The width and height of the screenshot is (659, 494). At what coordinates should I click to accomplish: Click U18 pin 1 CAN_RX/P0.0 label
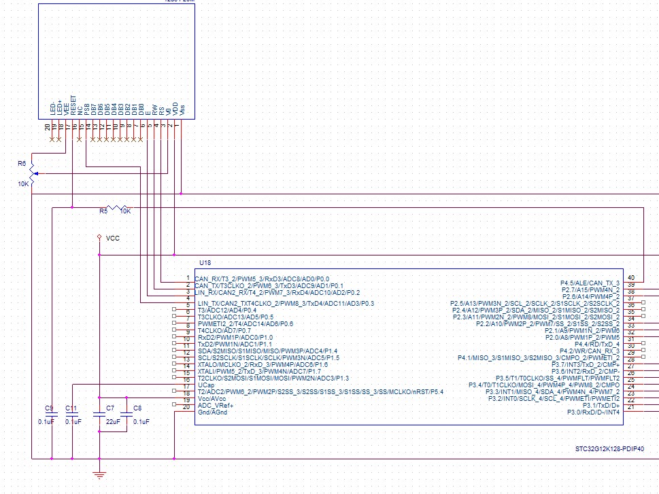coord(262,279)
